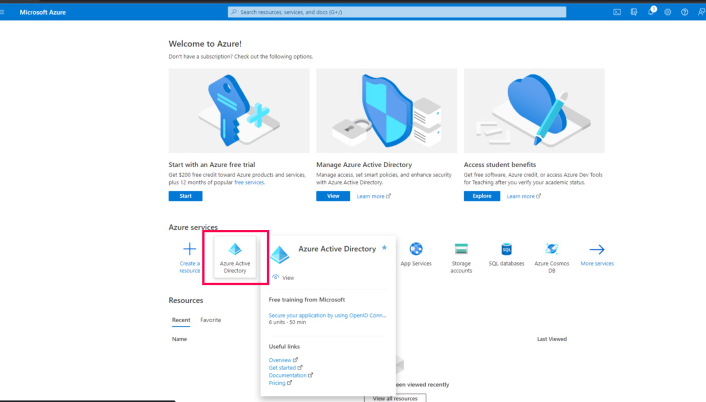Open the Get started useful link
The height and width of the screenshot is (402, 706).
(286, 368)
